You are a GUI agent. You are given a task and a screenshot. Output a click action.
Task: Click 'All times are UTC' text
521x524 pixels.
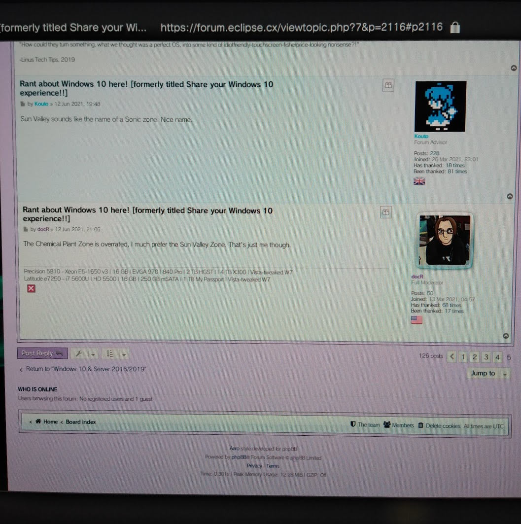click(x=483, y=426)
